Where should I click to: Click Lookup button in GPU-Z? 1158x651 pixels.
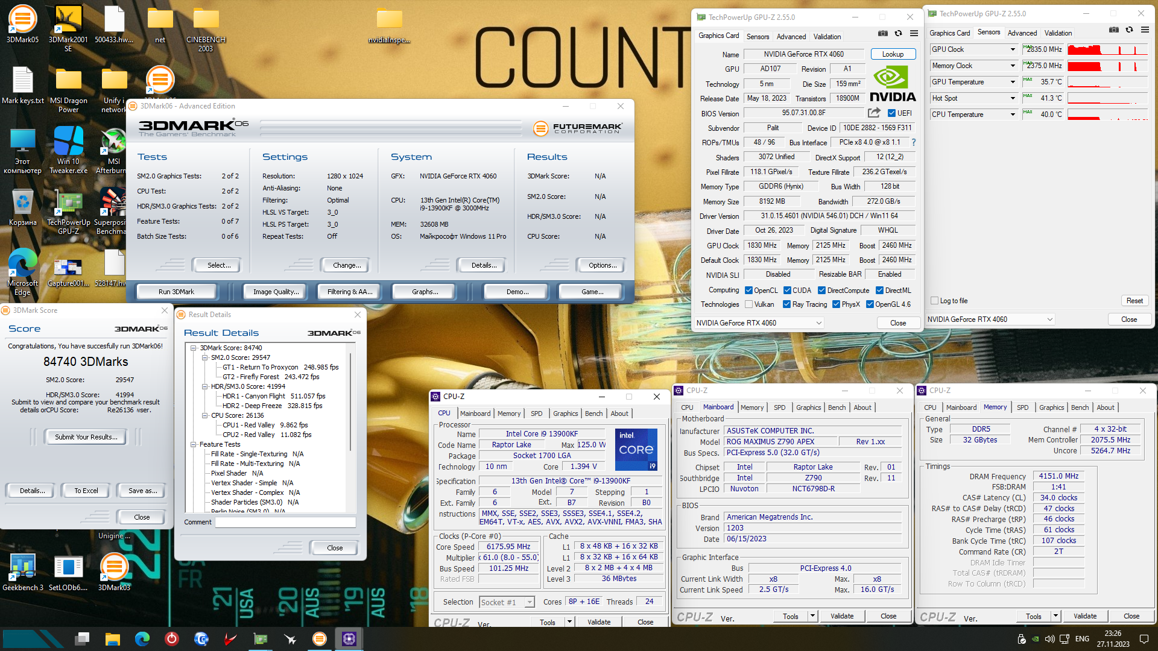click(893, 54)
